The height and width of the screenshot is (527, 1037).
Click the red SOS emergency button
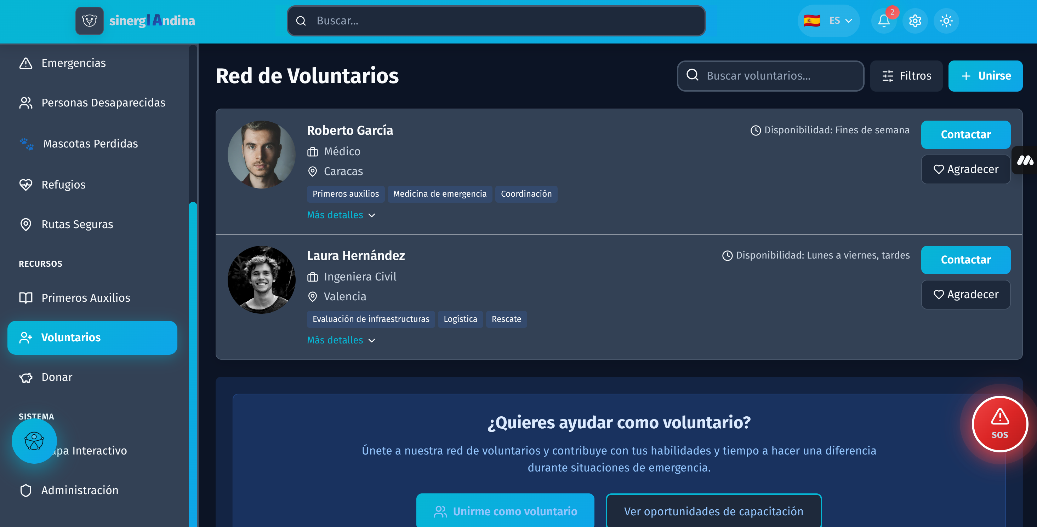[x=999, y=424]
